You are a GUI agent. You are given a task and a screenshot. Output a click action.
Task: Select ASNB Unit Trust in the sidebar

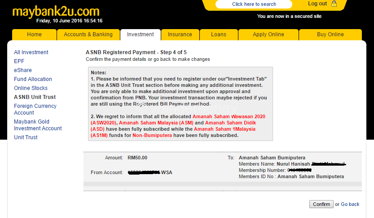click(35, 97)
